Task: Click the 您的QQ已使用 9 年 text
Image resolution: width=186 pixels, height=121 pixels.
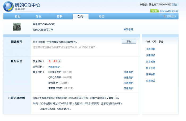Action: (x=43, y=30)
